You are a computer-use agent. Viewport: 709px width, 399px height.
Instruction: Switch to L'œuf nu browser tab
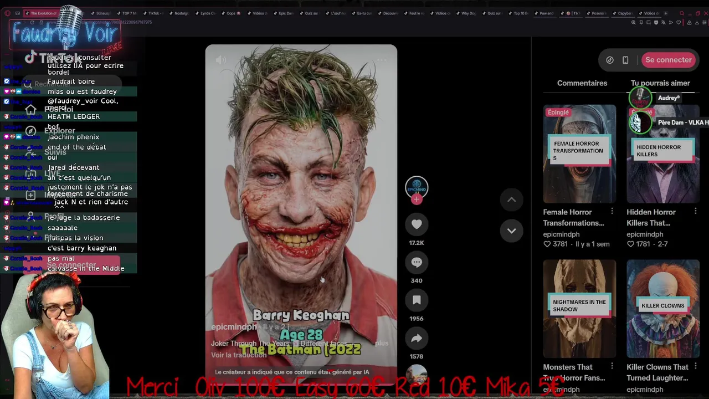[335, 13]
